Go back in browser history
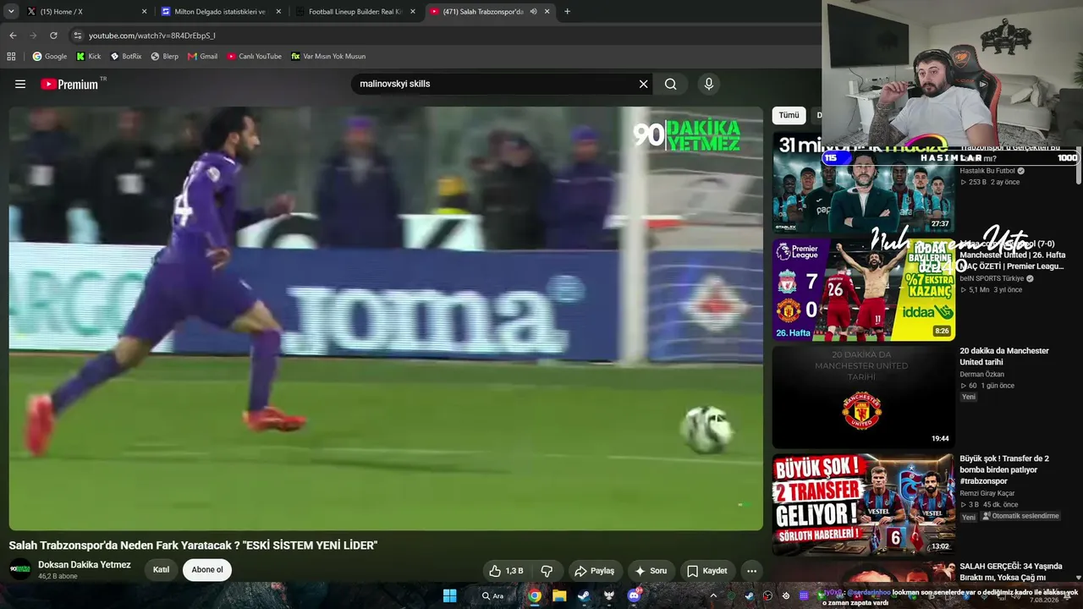This screenshot has width=1083, height=609. point(13,36)
